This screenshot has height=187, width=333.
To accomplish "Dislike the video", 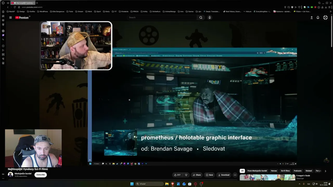I will point(186,175).
